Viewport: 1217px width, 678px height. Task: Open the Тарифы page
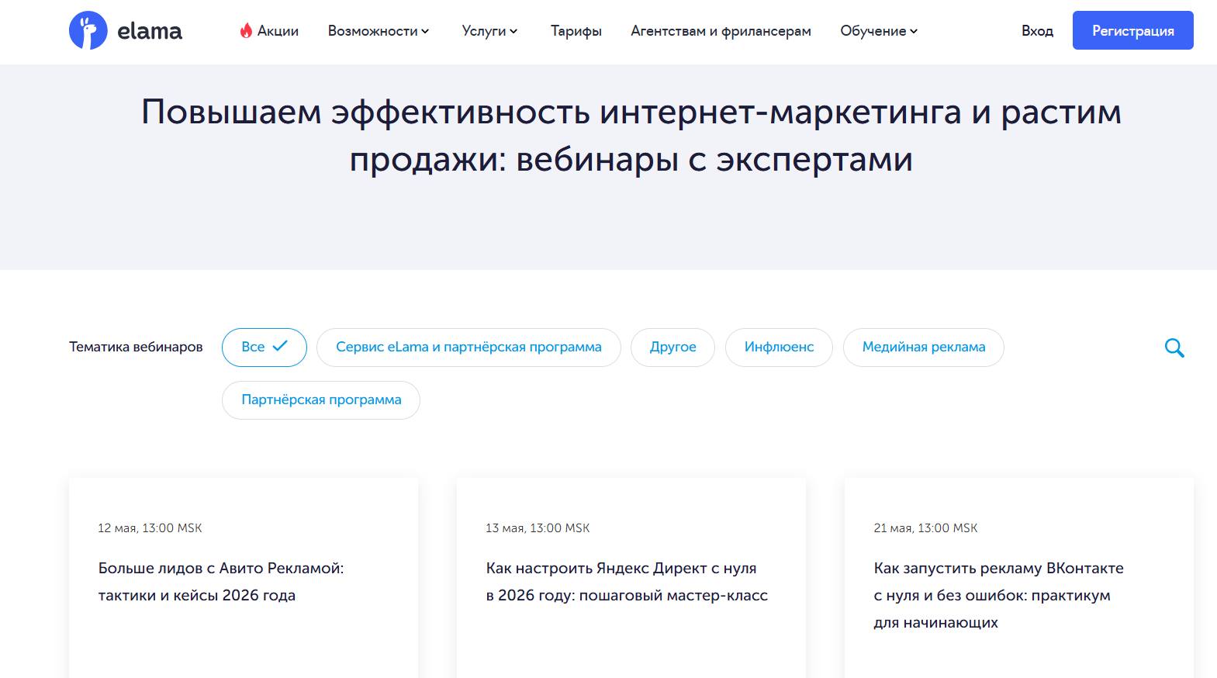pyautogui.click(x=576, y=31)
